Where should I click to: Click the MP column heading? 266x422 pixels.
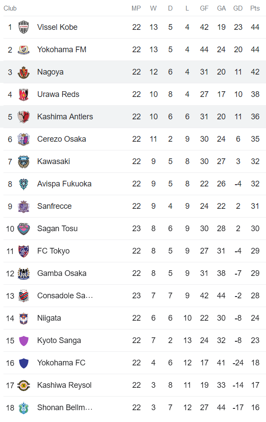[x=136, y=8]
